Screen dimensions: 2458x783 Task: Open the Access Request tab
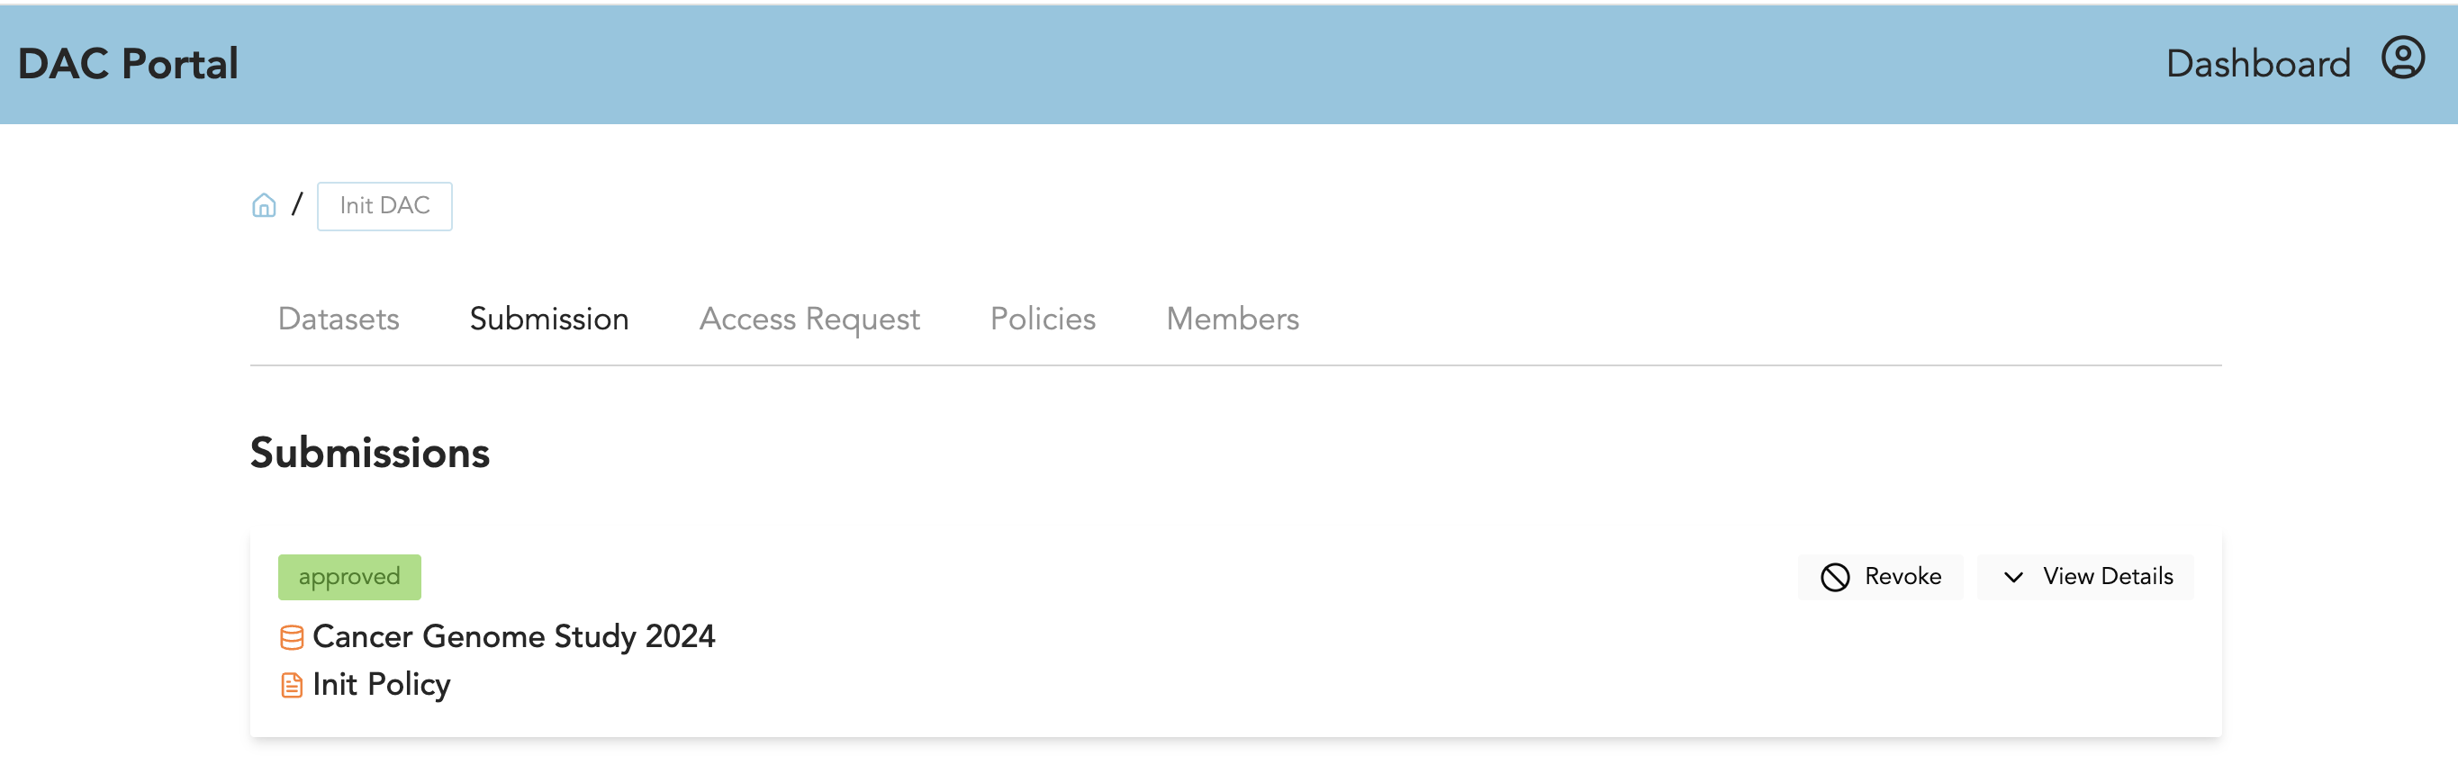pyautogui.click(x=809, y=319)
